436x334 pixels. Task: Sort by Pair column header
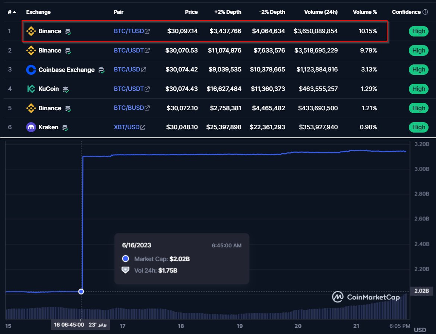119,12
